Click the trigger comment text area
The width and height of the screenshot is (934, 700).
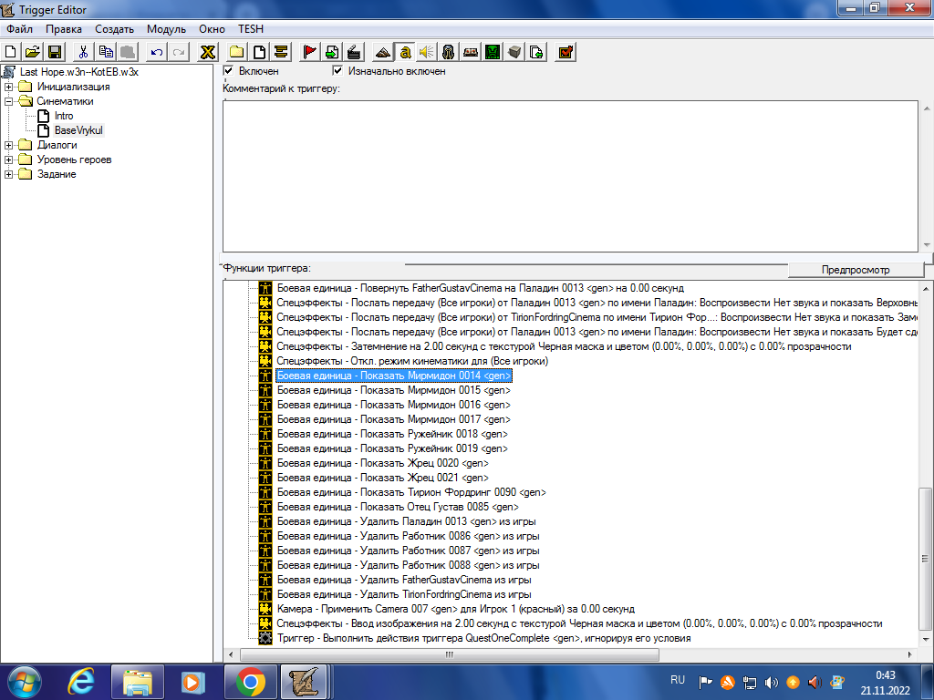(571, 176)
